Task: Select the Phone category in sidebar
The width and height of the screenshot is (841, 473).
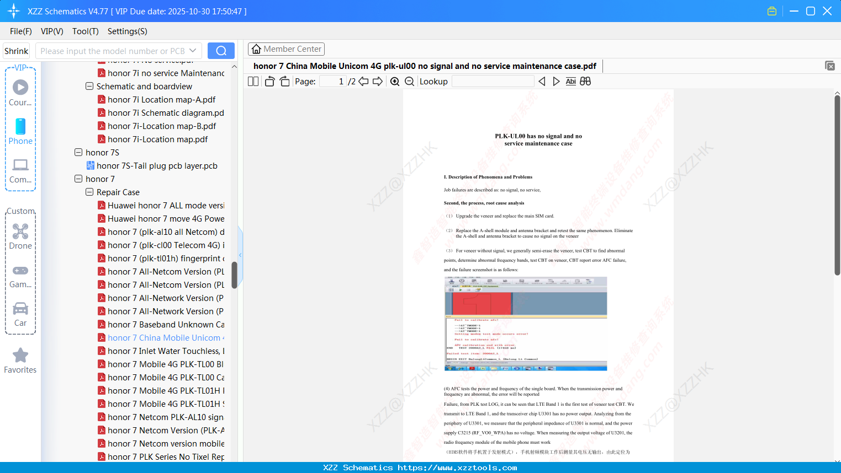Action: [20, 132]
